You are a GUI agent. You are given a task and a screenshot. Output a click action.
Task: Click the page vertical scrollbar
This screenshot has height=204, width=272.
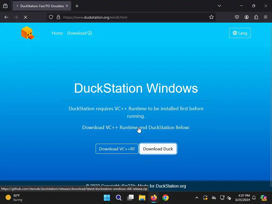tap(271, 106)
